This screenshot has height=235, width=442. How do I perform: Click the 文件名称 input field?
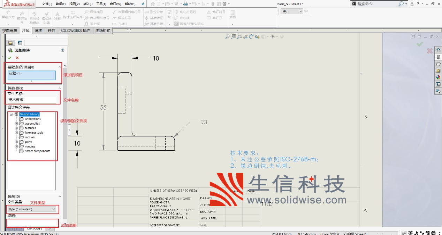click(x=32, y=100)
